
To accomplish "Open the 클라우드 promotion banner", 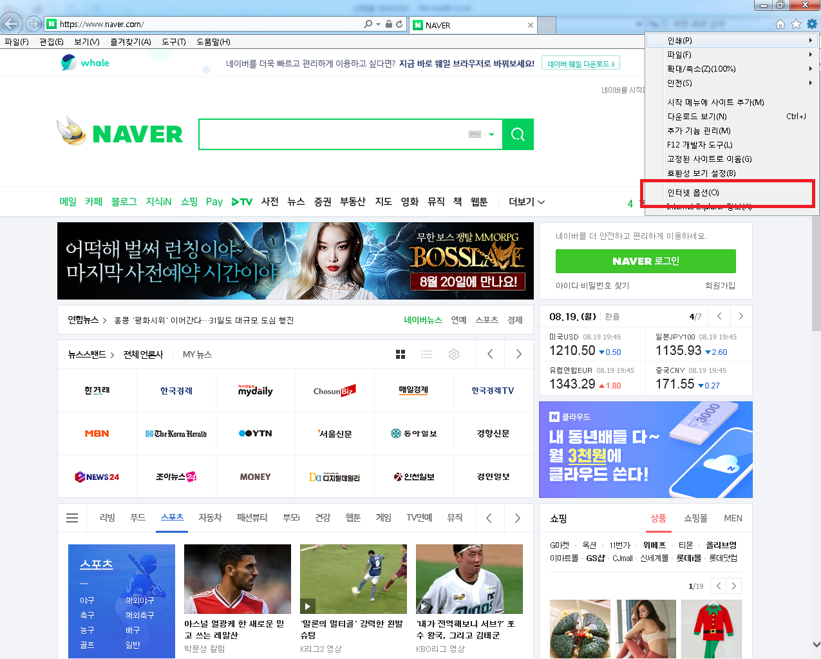I will [x=645, y=450].
